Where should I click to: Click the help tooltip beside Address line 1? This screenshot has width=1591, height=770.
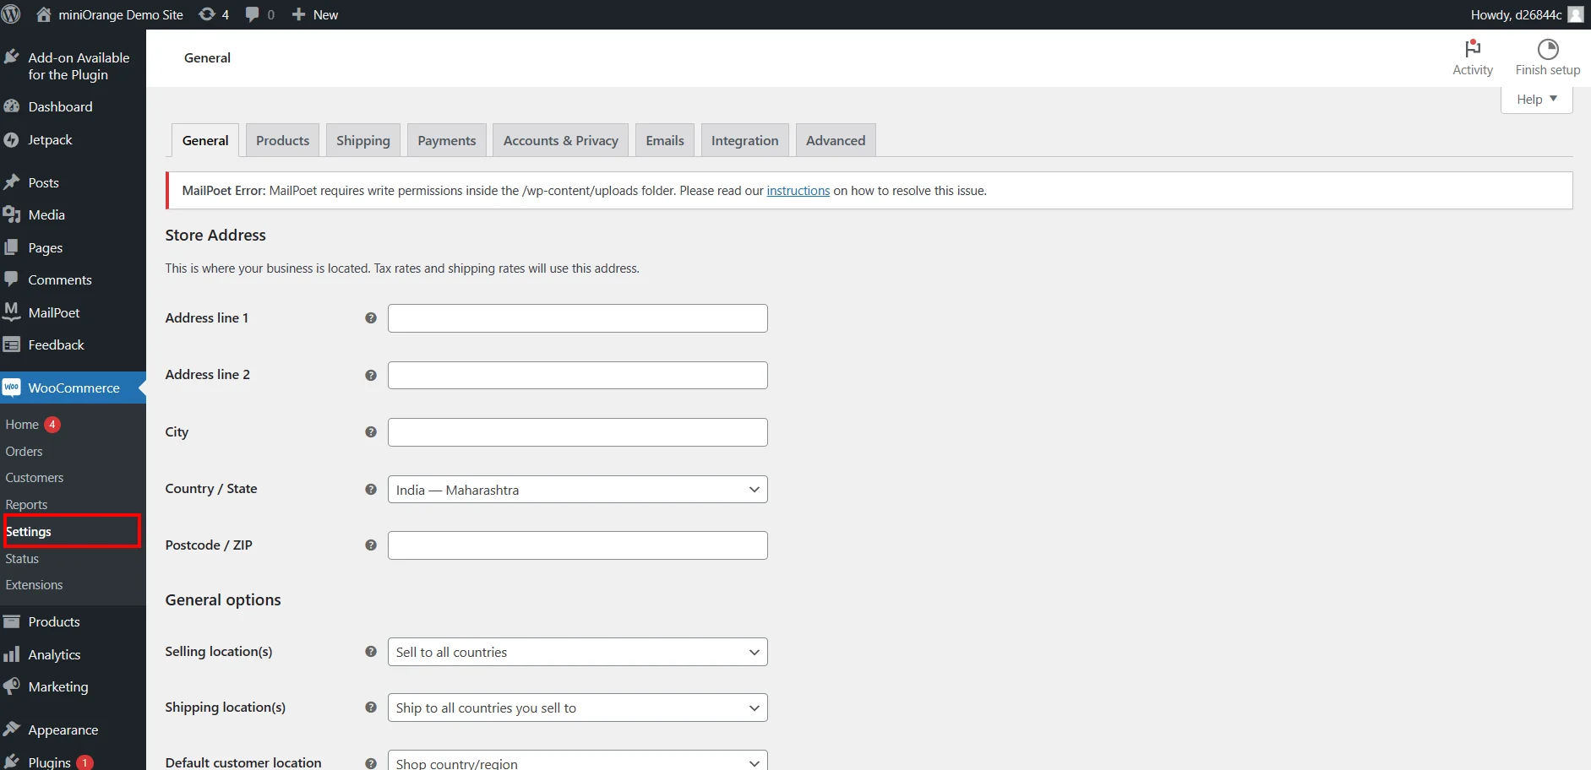pyautogui.click(x=371, y=318)
